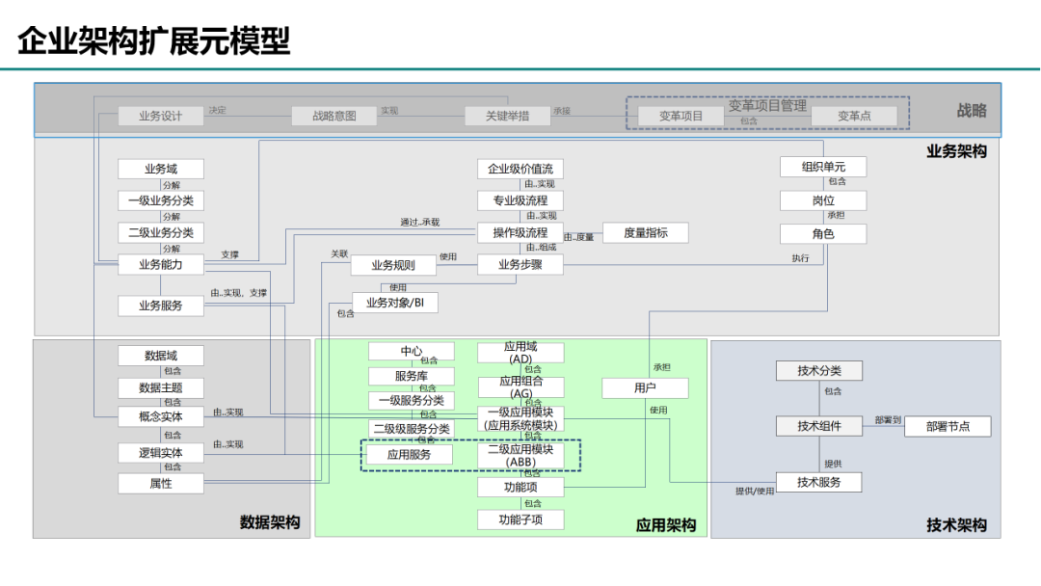1041x586 pixels.
Task: Click the 变革项目管理 group label
Action: [767, 105]
